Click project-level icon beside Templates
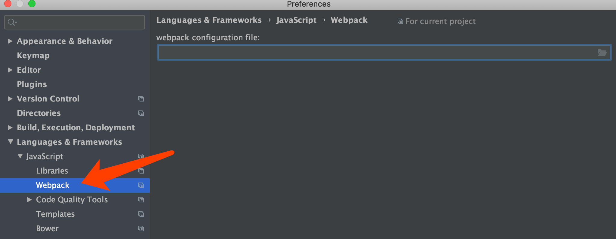Viewport: 616px width, 239px height. 141,214
